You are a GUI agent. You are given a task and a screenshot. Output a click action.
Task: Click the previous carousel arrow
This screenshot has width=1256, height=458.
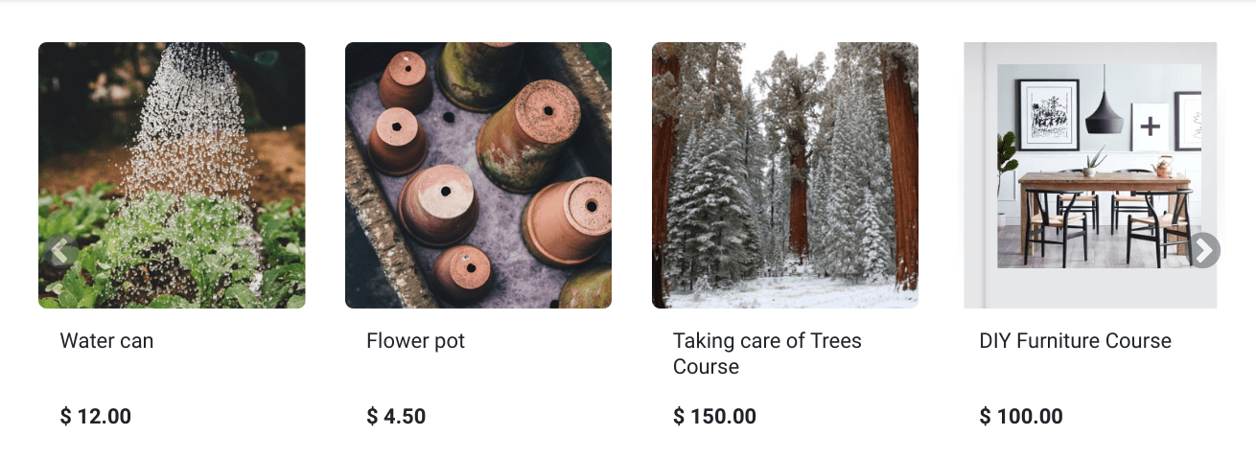coord(59,252)
